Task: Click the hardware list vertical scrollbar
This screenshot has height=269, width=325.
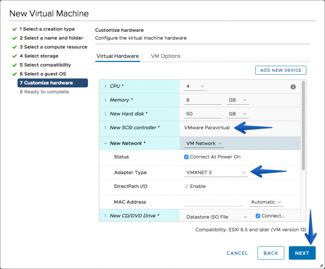Action: click(x=303, y=126)
